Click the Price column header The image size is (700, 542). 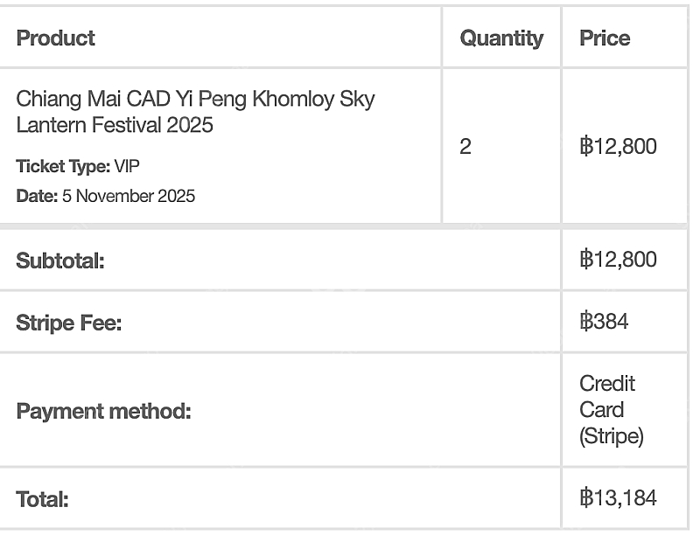[605, 38]
